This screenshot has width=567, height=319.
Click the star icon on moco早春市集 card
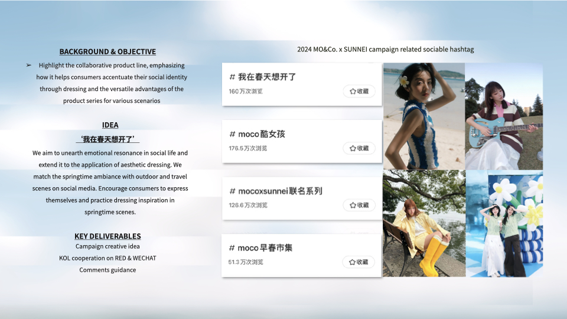[x=353, y=262]
